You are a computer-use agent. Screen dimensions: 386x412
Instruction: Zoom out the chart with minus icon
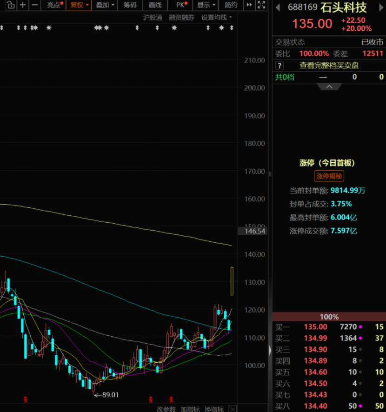coord(35,5)
